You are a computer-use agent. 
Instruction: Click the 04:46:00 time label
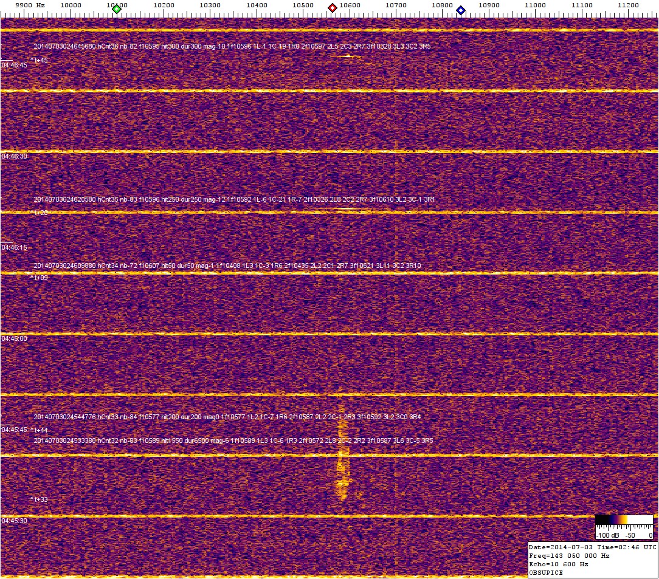[15, 338]
